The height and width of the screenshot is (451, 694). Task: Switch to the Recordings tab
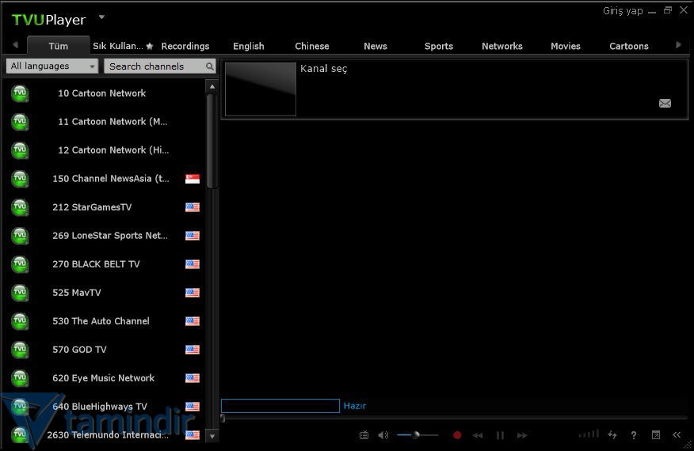pos(185,46)
